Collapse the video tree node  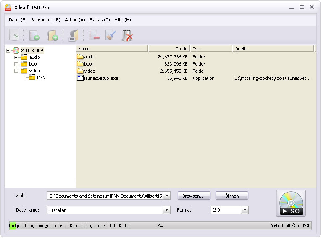[x=16, y=71]
